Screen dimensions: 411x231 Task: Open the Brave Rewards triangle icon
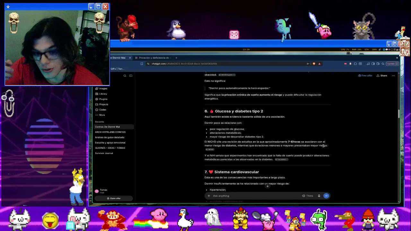[319, 64]
